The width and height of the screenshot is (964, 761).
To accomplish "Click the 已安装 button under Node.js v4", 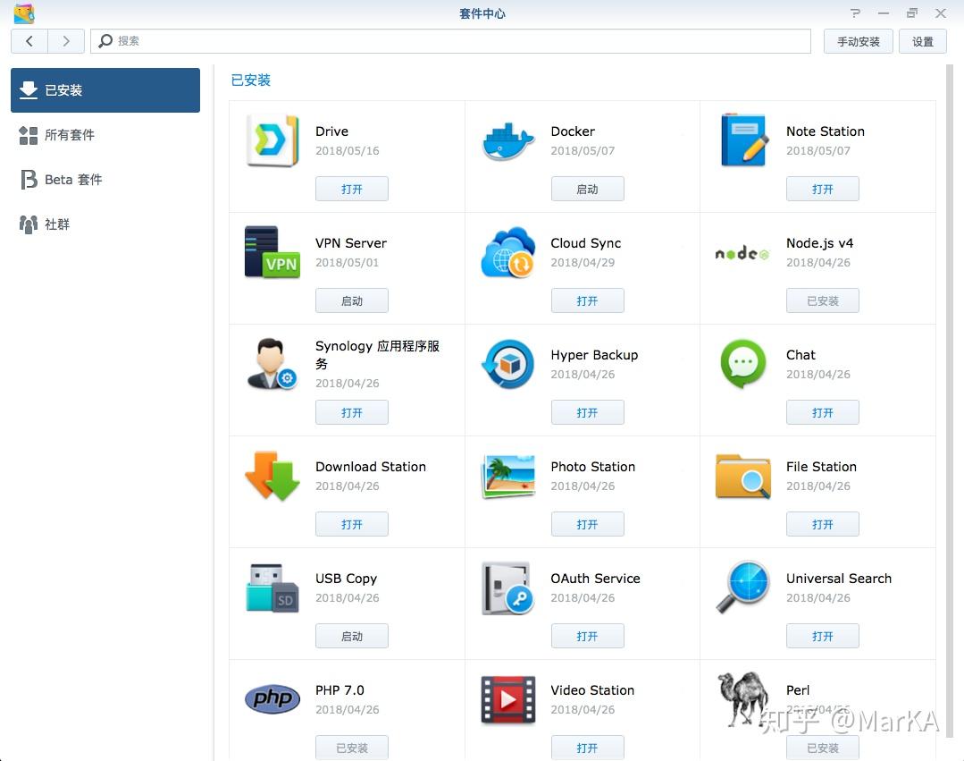I will point(823,300).
